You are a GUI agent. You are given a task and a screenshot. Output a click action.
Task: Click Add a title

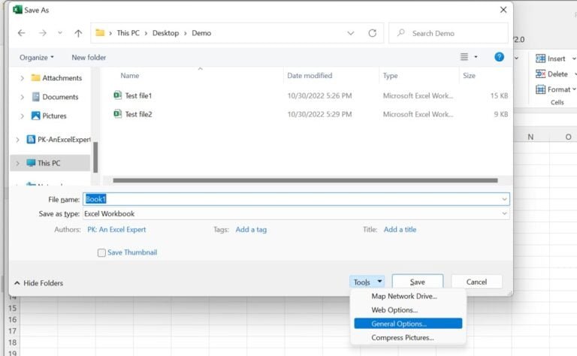tap(400, 230)
